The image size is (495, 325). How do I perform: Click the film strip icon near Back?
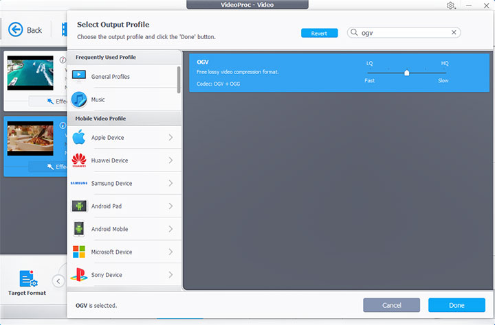[x=65, y=29]
